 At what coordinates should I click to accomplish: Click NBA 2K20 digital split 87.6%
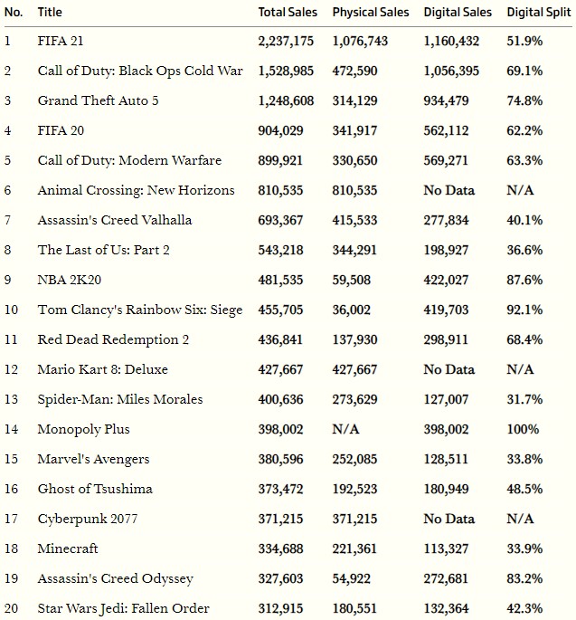pyautogui.click(x=524, y=280)
